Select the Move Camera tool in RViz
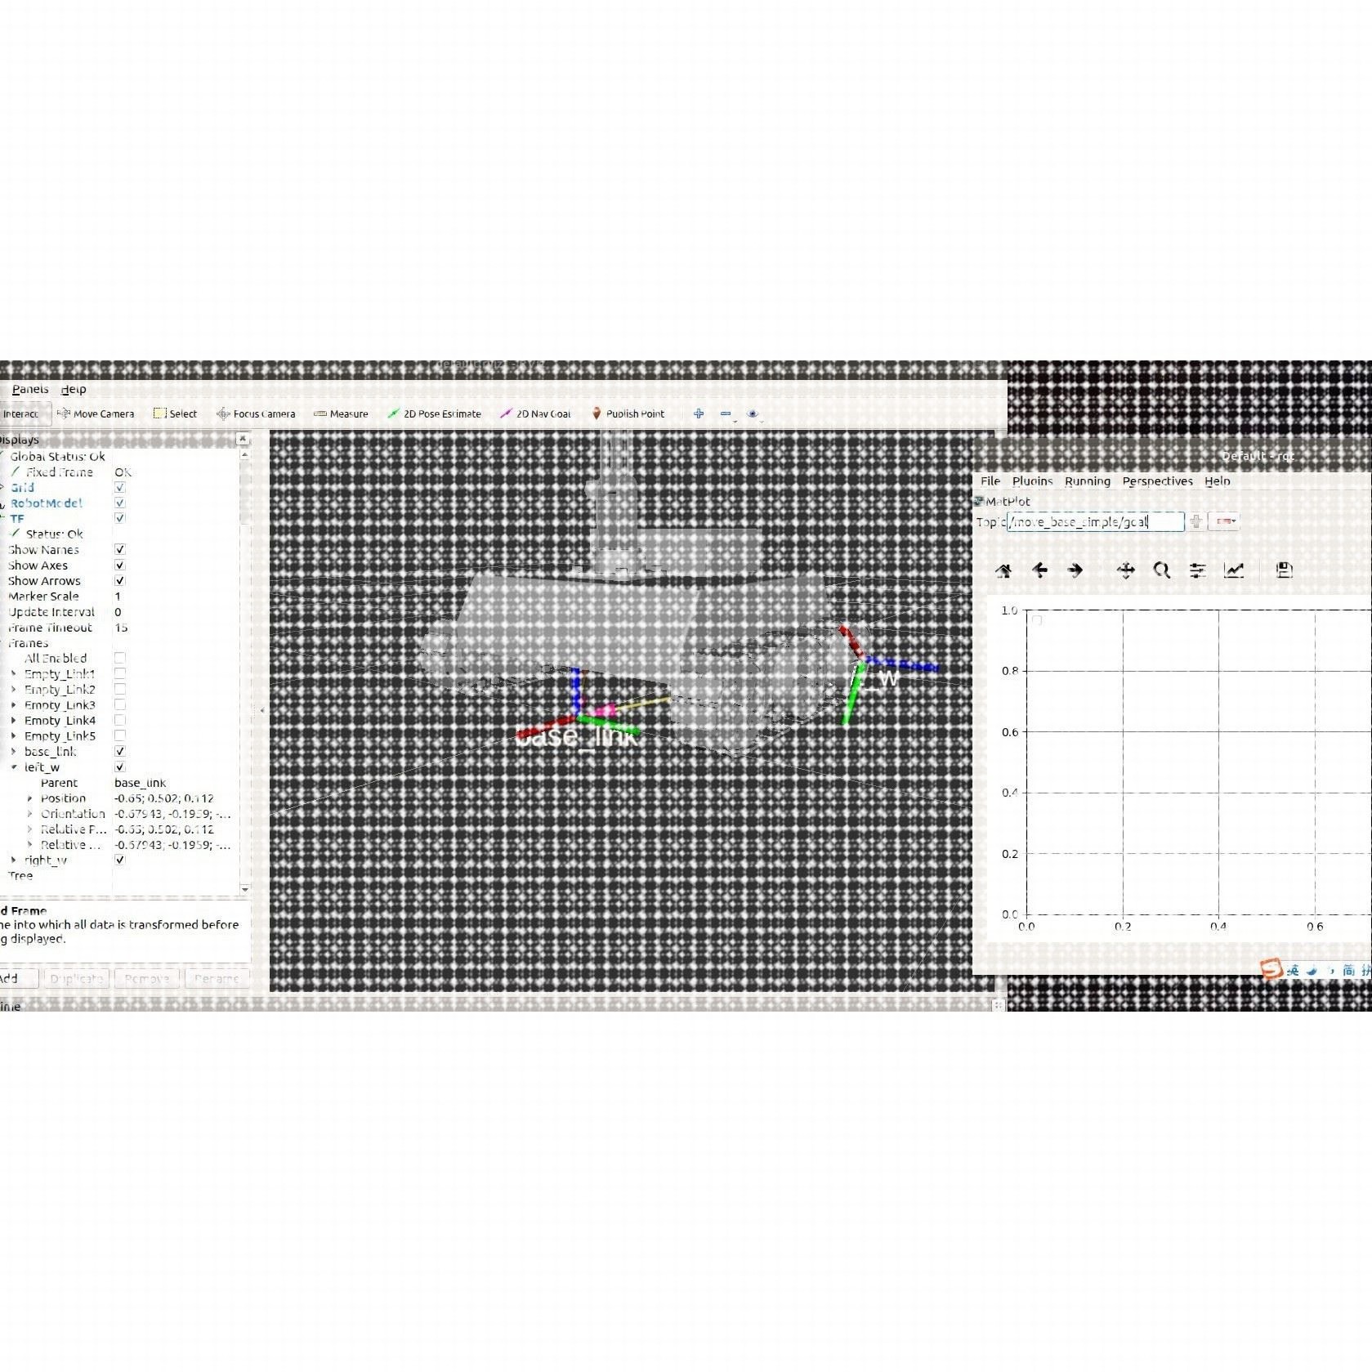This screenshot has height=1372, width=1372. (x=96, y=413)
